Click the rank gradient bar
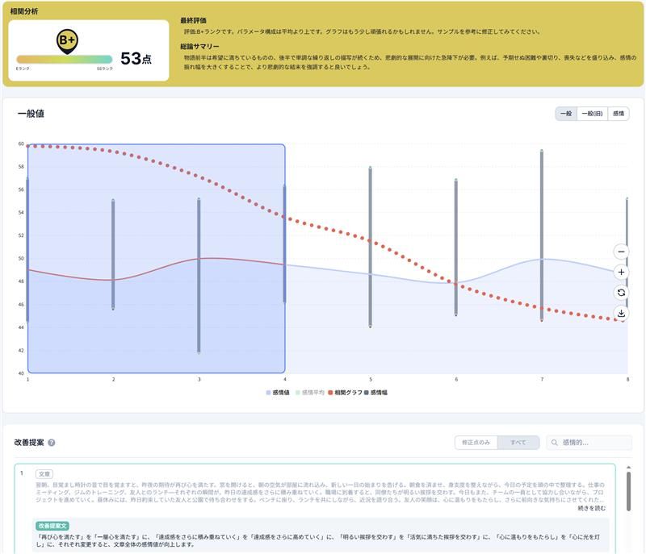 [65, 59]
